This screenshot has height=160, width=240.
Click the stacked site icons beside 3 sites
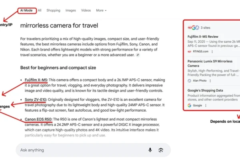pyautogui.click(x=193, y=28)
